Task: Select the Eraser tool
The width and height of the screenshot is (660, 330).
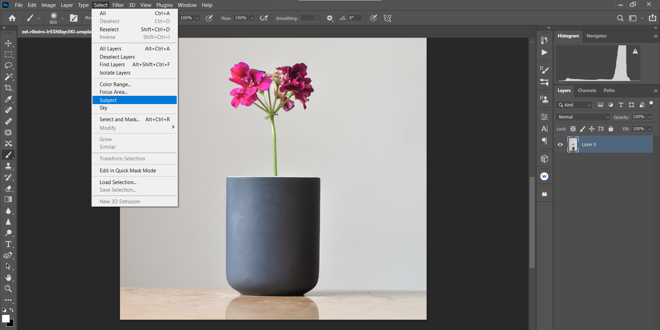Action: (x=8, y=189)
